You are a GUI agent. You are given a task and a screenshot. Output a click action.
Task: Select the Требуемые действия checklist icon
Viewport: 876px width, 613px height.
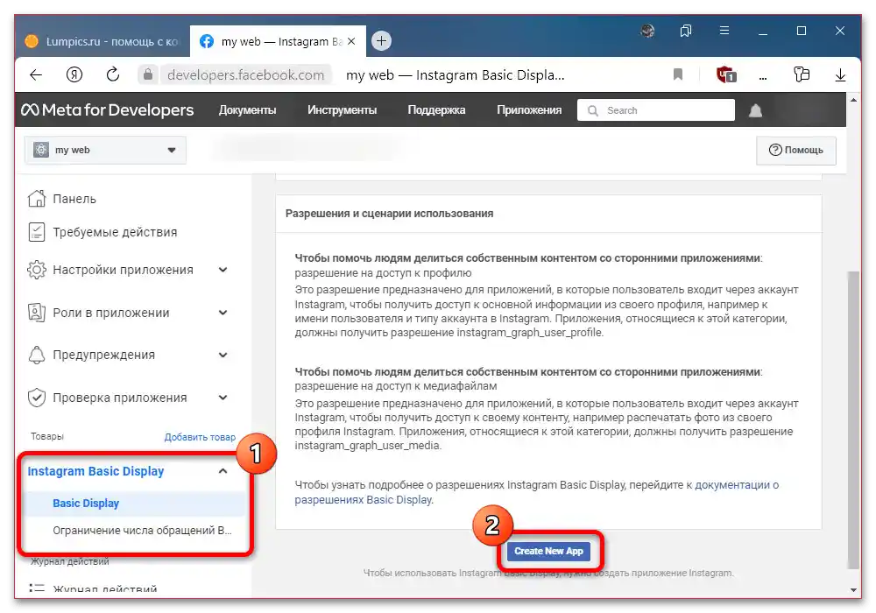click(x=35, y=232)
